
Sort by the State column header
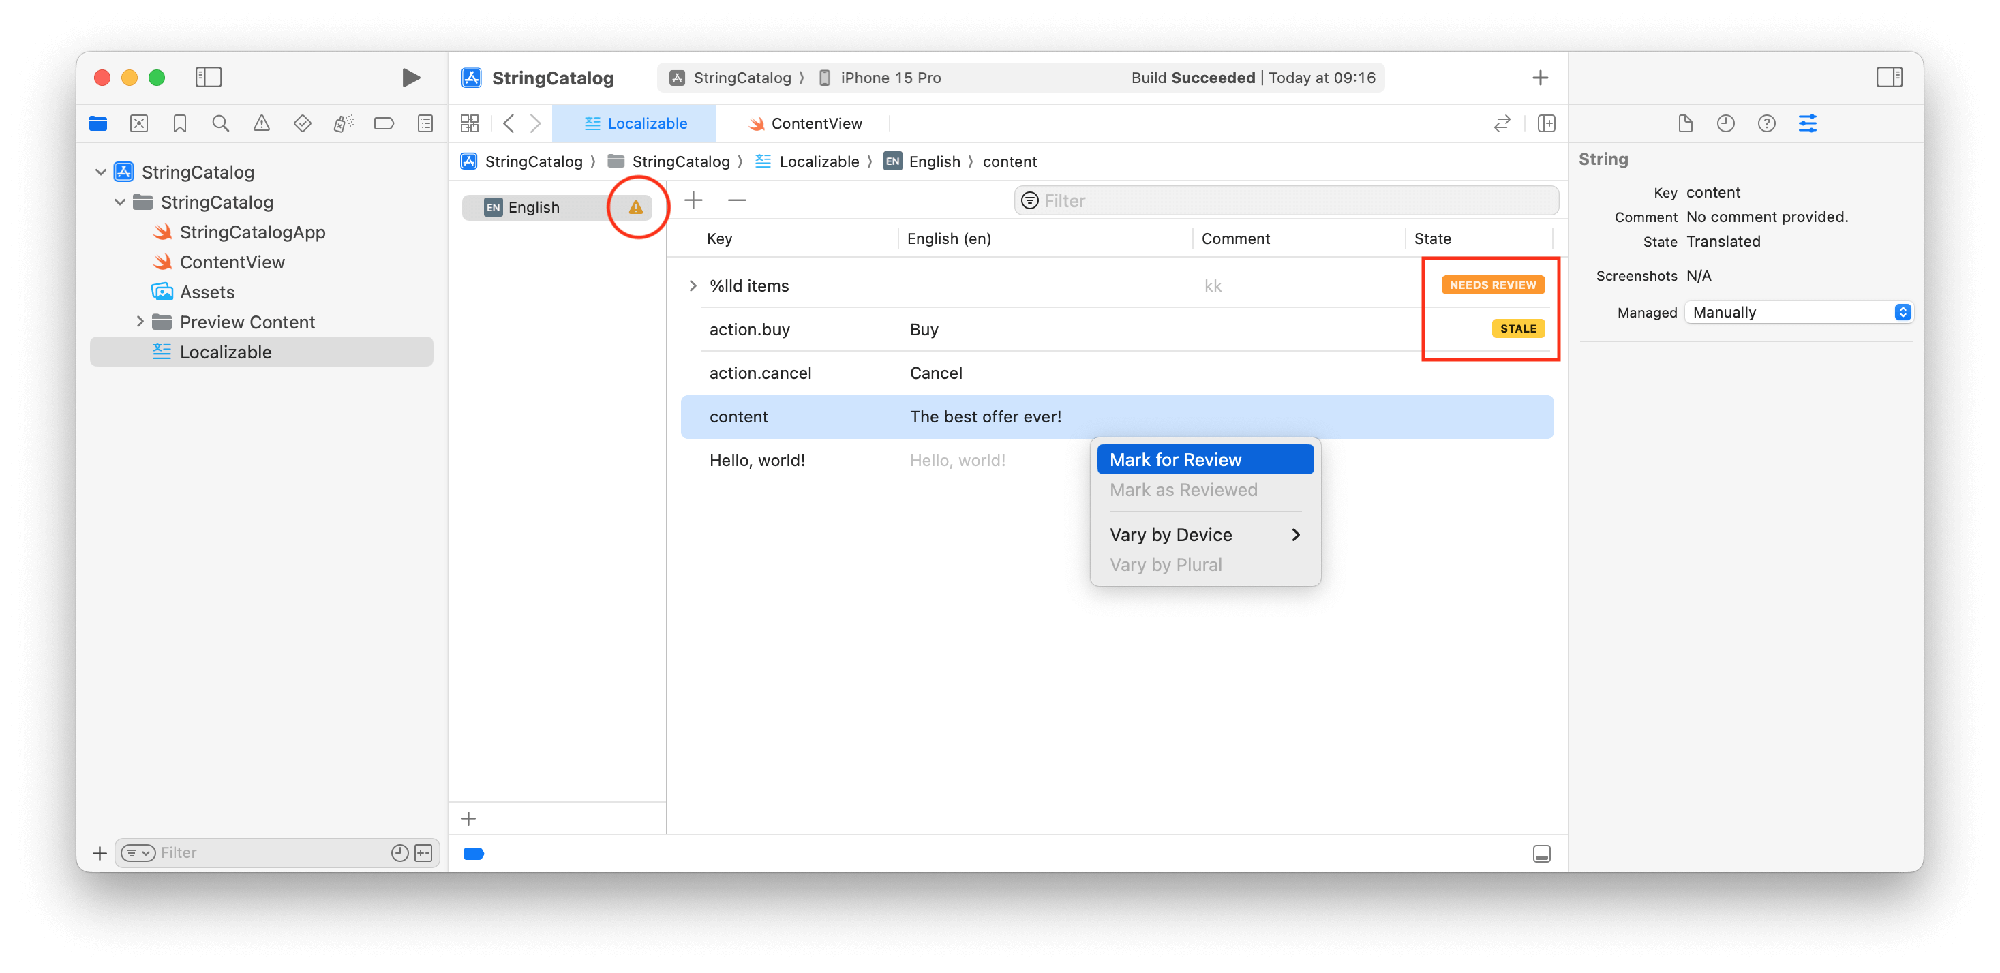(1432, 238)
